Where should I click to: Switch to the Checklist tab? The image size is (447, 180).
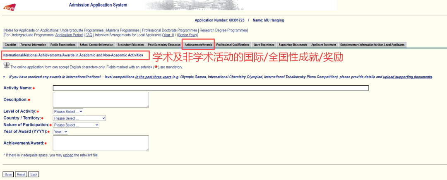click(x=10, y=45)
